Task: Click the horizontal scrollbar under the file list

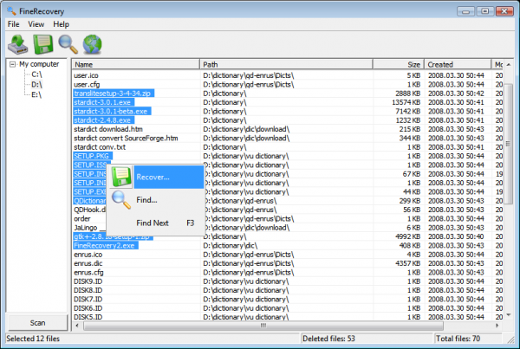Action: pos(260,326)
